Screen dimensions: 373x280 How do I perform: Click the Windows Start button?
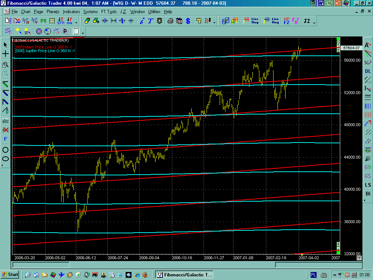tap(10, 275)
